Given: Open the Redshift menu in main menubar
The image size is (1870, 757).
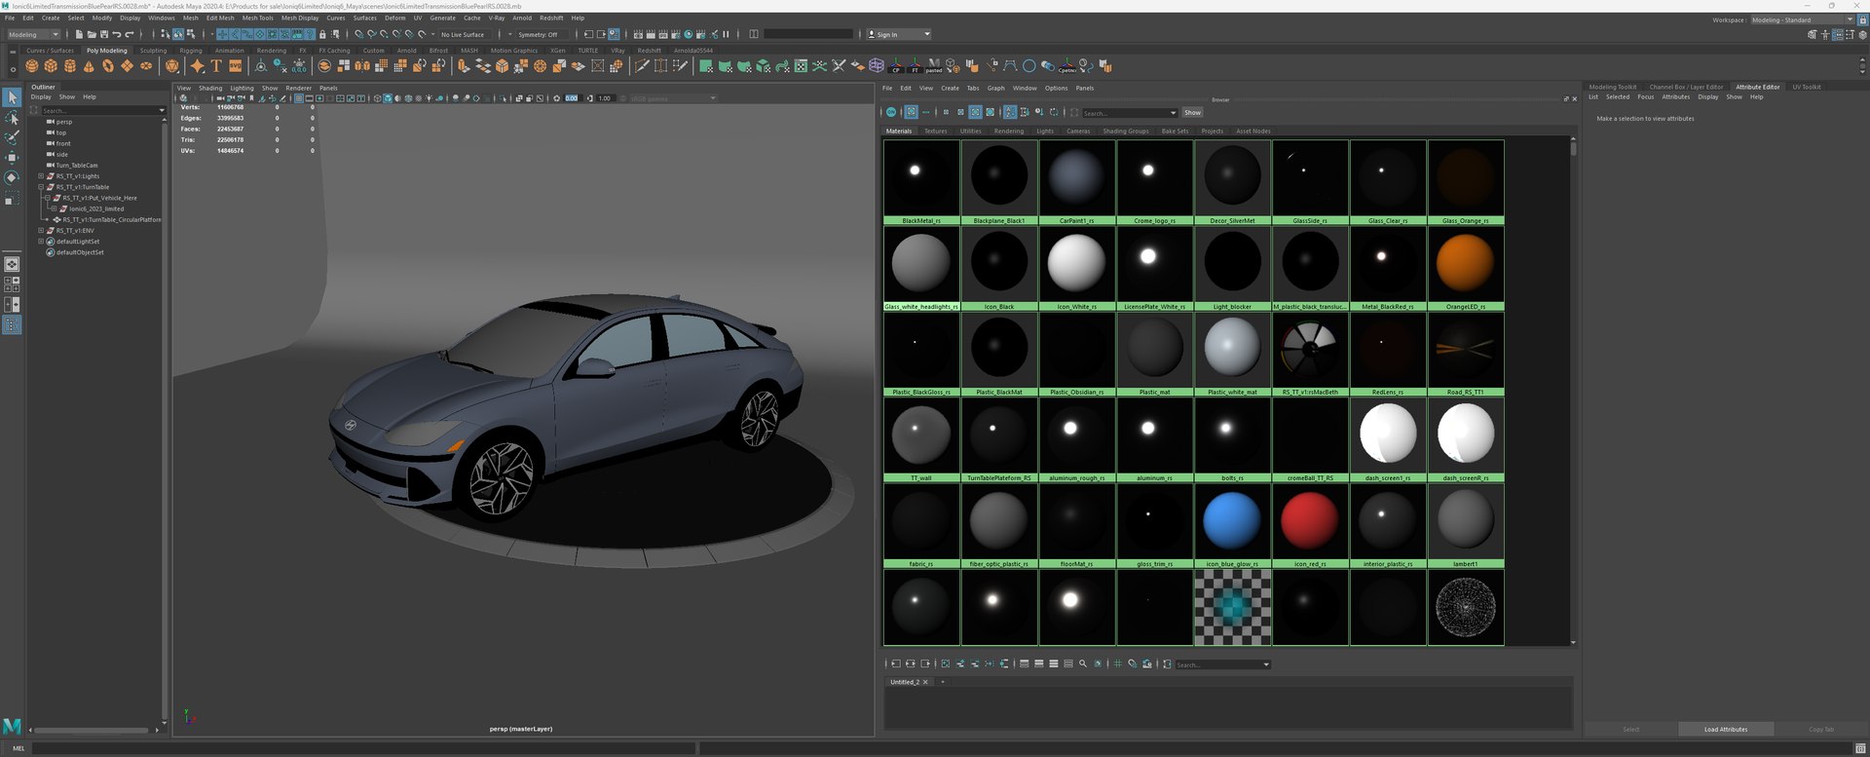Looking at the screenshot, I should 551,18.
